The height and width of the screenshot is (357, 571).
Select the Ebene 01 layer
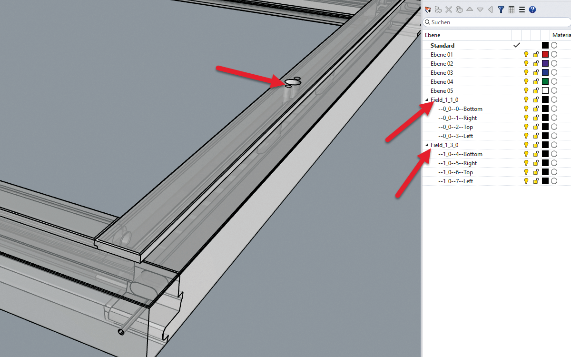442,55
